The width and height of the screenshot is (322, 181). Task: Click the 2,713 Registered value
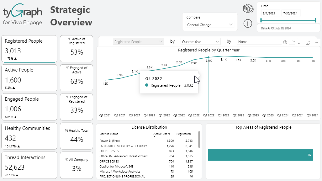tap(189, 141)
